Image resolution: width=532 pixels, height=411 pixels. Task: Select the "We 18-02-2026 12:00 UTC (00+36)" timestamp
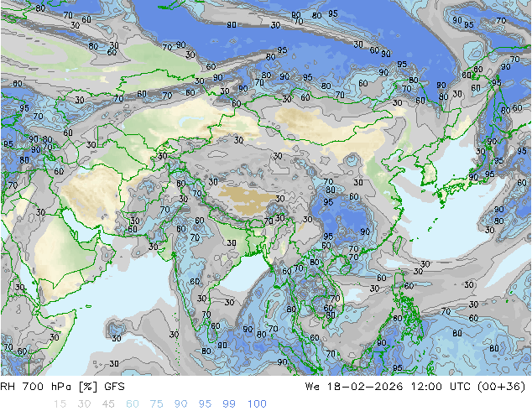[x=415, y=387]
